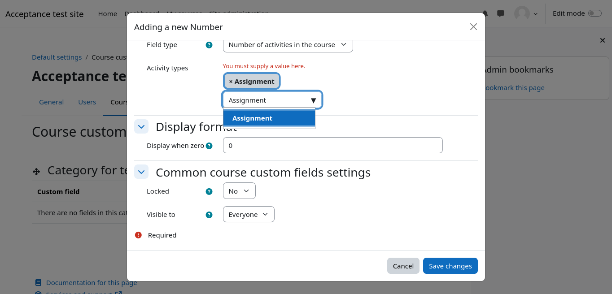
Task: Open the messaging chat bubble icon
Action: coord(501,13)
